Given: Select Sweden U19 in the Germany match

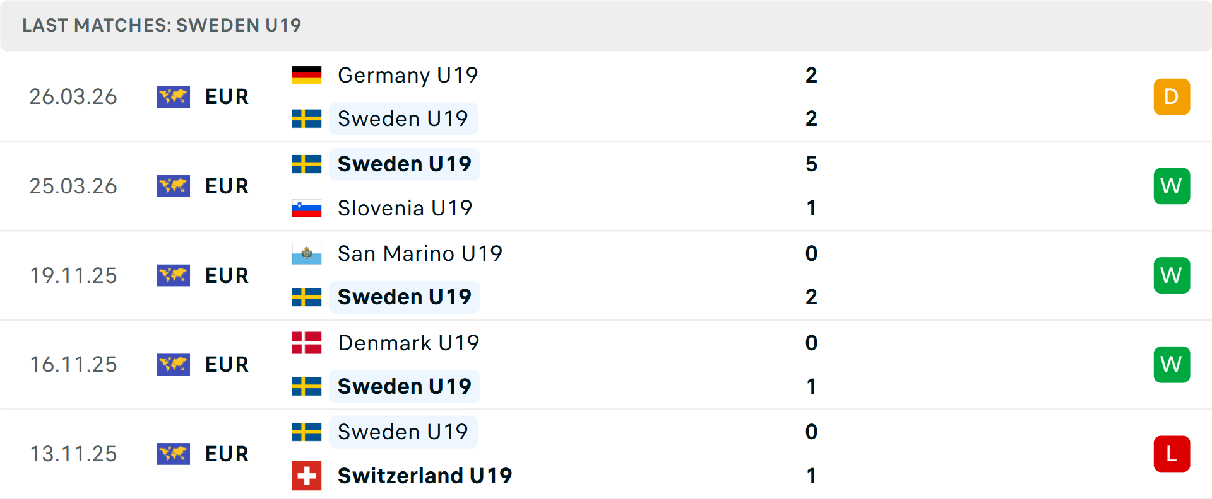Looking at the screenshot, I should pyautogui.click(x=403, y=118).
